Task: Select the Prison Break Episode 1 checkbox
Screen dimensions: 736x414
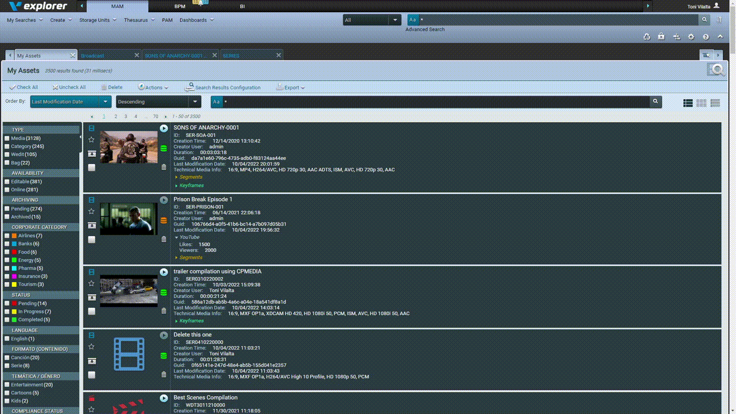Action: tap(91, 239)
